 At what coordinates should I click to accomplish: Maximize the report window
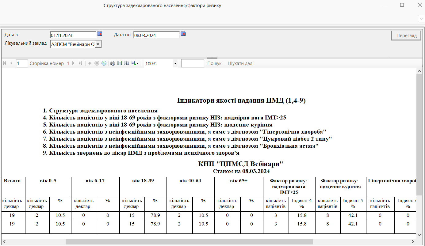(x=402, y=5)
